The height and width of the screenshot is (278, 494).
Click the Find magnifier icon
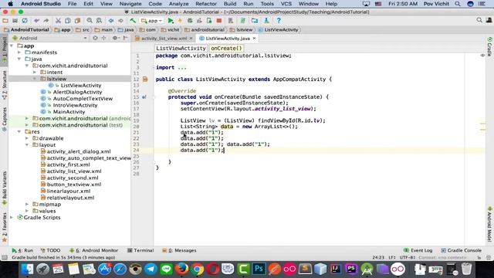(x=90, y=21)
